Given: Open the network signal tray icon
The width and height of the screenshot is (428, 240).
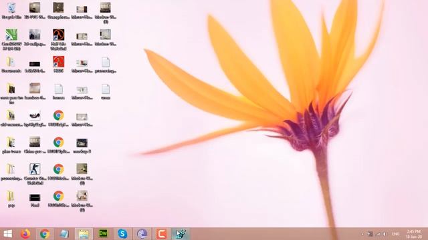Looking at the screenshot, I should click(378, 234).
